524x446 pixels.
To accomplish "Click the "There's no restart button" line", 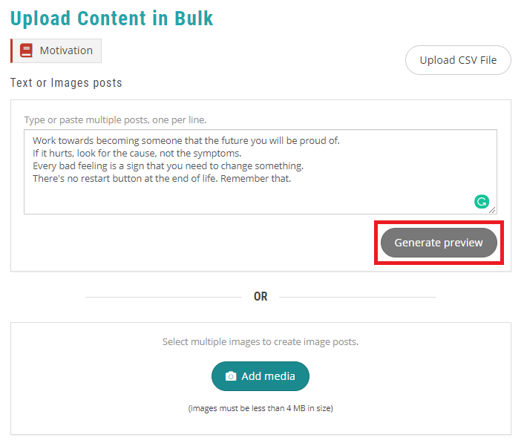I will [162, 179].
